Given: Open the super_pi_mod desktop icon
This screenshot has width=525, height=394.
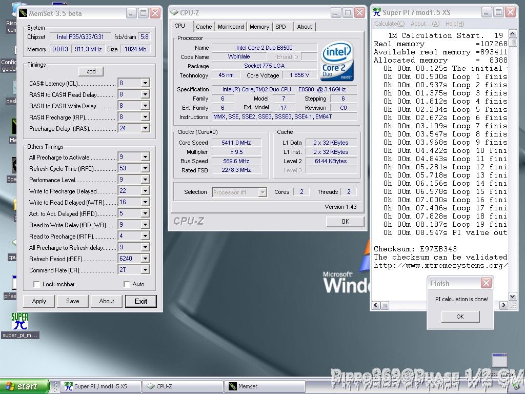Looking at the screenshot, I should (x=20, y=325).
